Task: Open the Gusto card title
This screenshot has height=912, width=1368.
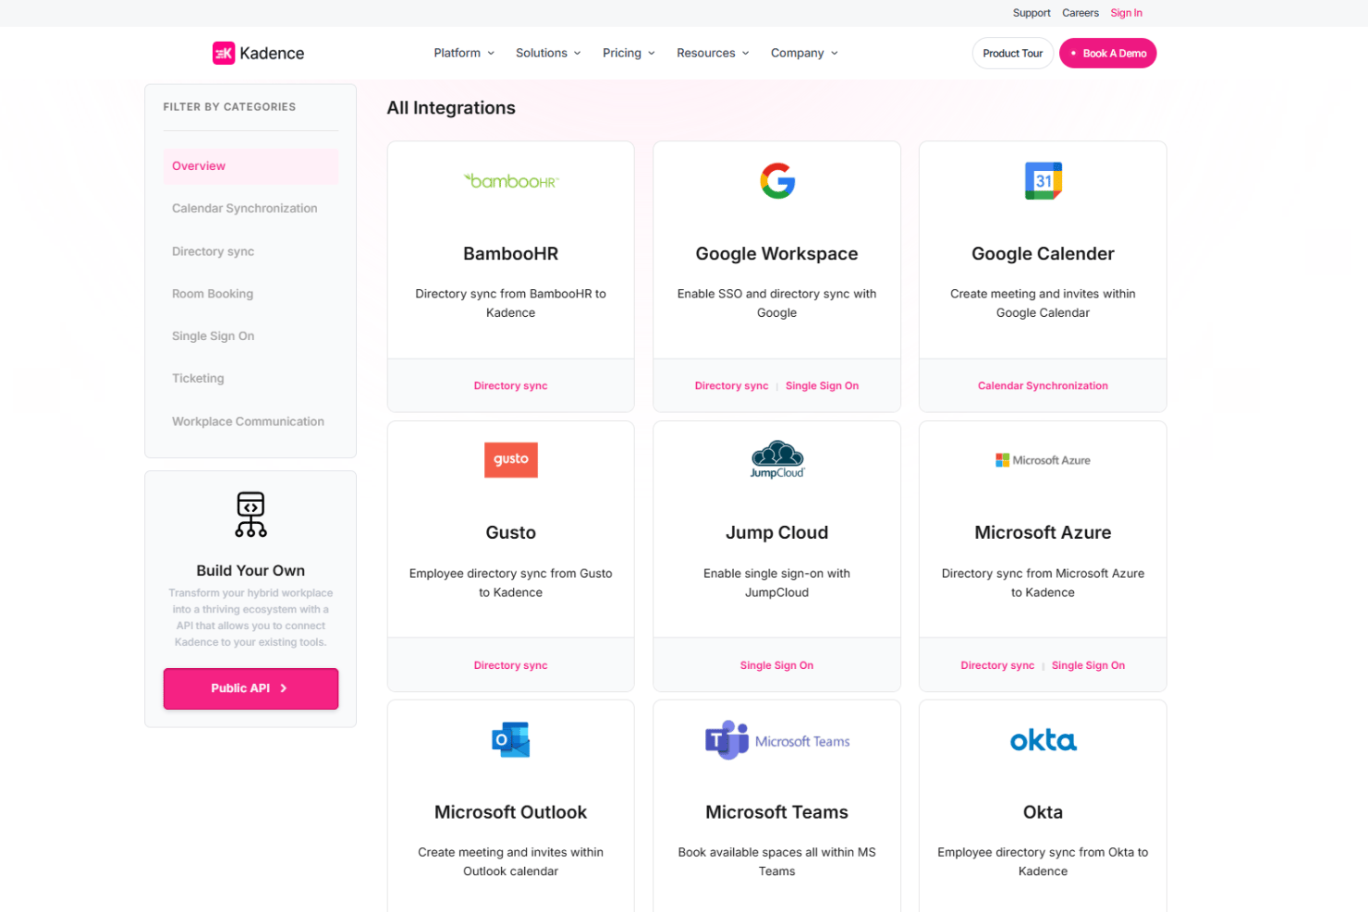Action: tap(511, 533)
